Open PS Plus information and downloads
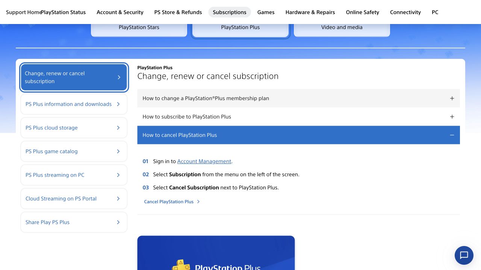 click(74, 104)
